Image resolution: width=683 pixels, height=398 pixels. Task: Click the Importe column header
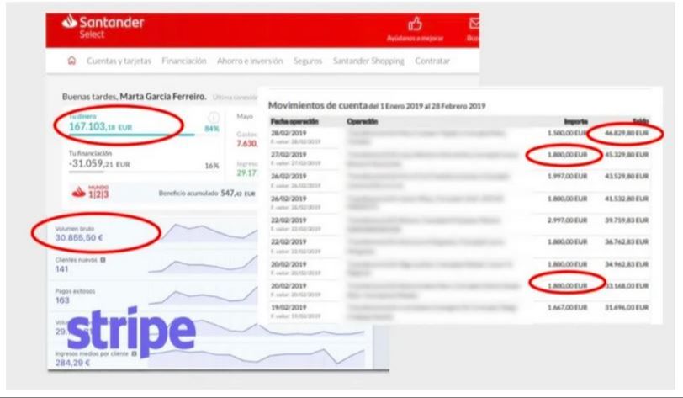[576, 122]
